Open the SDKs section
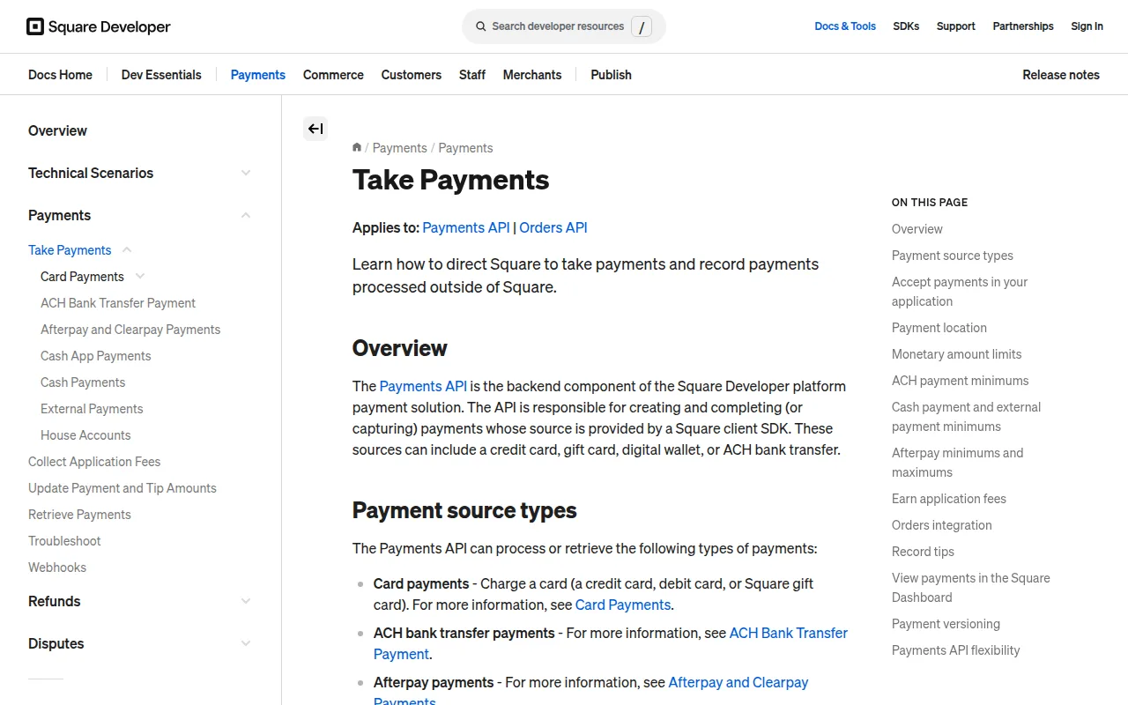This screenshot has width=1128, height=705. [906, 26]
